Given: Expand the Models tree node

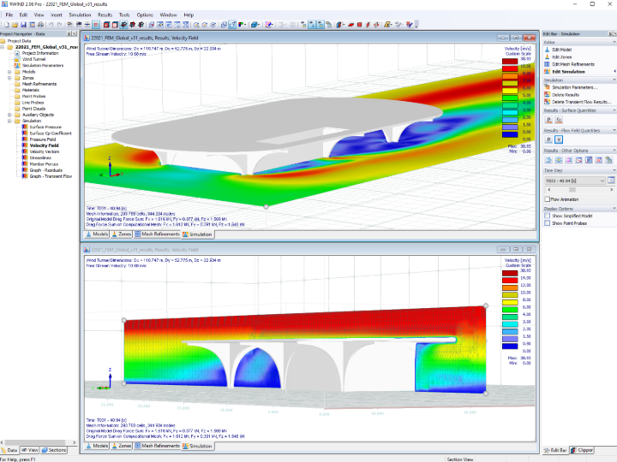Looking at the screenshot, I should point(9,72).
